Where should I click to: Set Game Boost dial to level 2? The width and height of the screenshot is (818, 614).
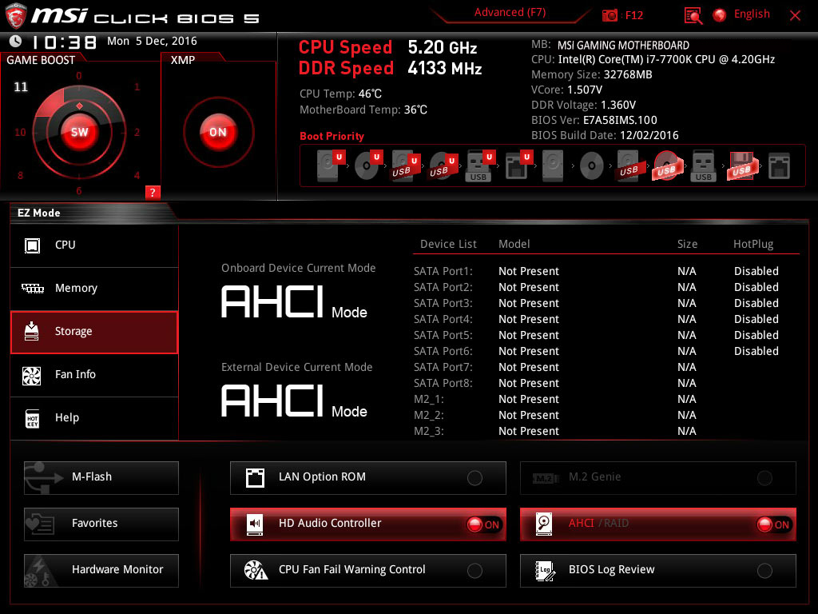point(137,132)
